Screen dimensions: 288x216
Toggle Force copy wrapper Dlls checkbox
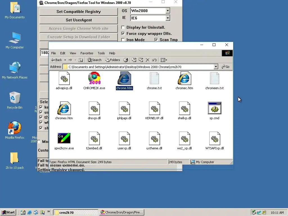tap(123, 34)
